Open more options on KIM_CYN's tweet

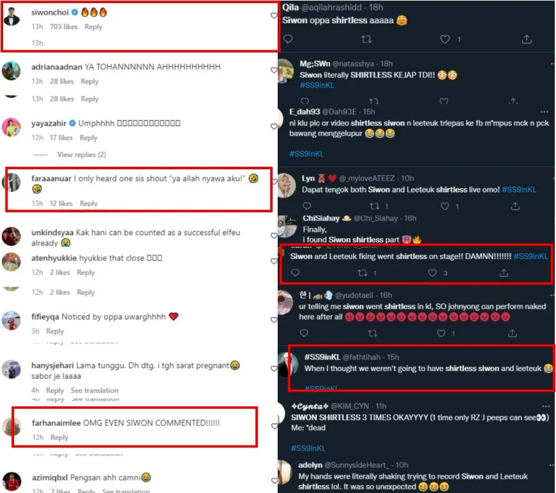click(x=546, y=406)
